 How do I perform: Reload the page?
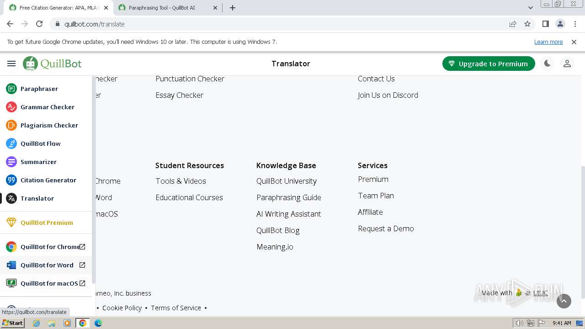[x=39, y=24]
